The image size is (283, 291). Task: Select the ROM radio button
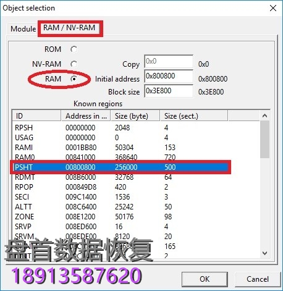point(74,49)
